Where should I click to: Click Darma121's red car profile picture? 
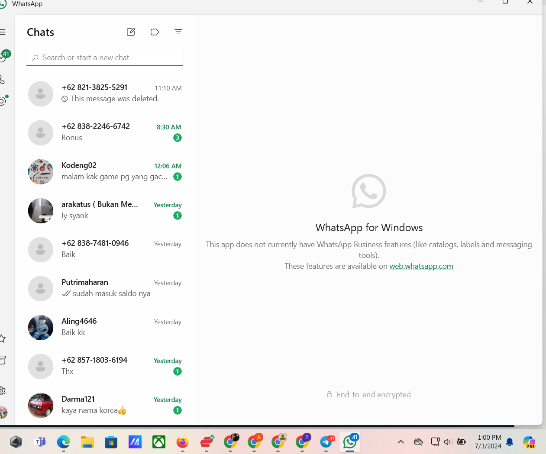(x=41, y=406)
